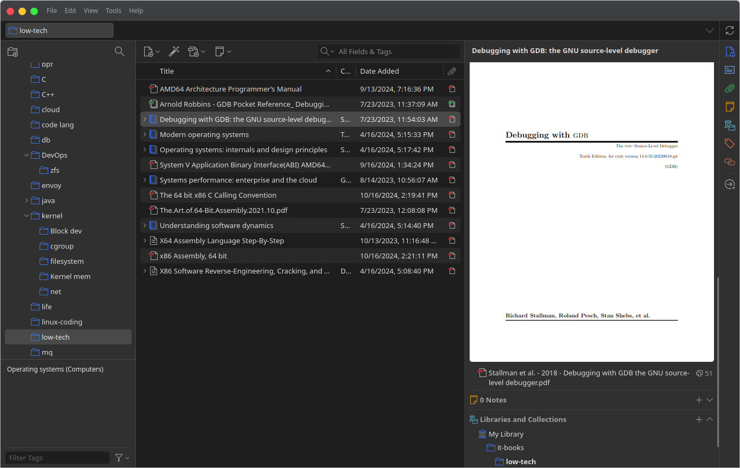The height and width of the screenshot is (468, 740).
Task: Select the linux-coding collection
Action: (62, 322)
